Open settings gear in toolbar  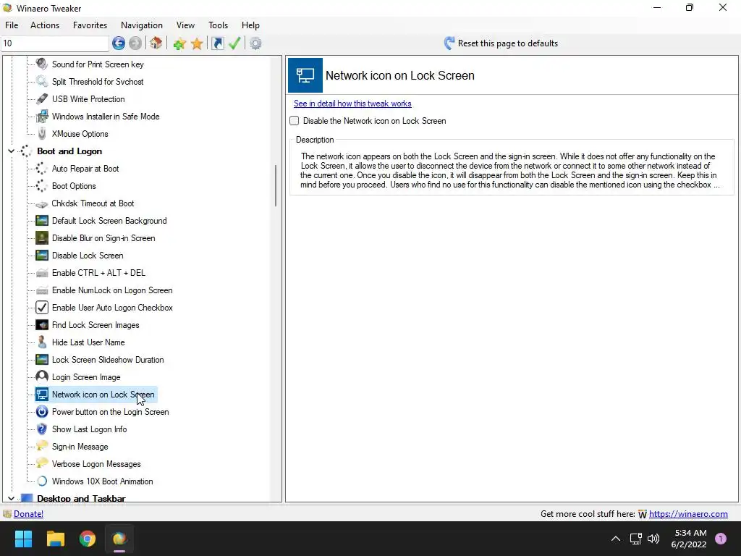tap(255, 43)
